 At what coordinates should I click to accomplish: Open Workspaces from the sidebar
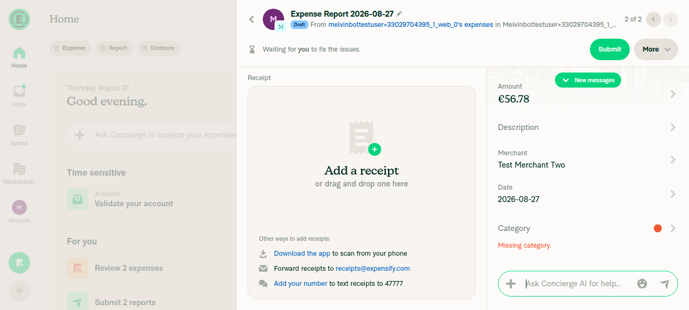click(x=19, y=174)
